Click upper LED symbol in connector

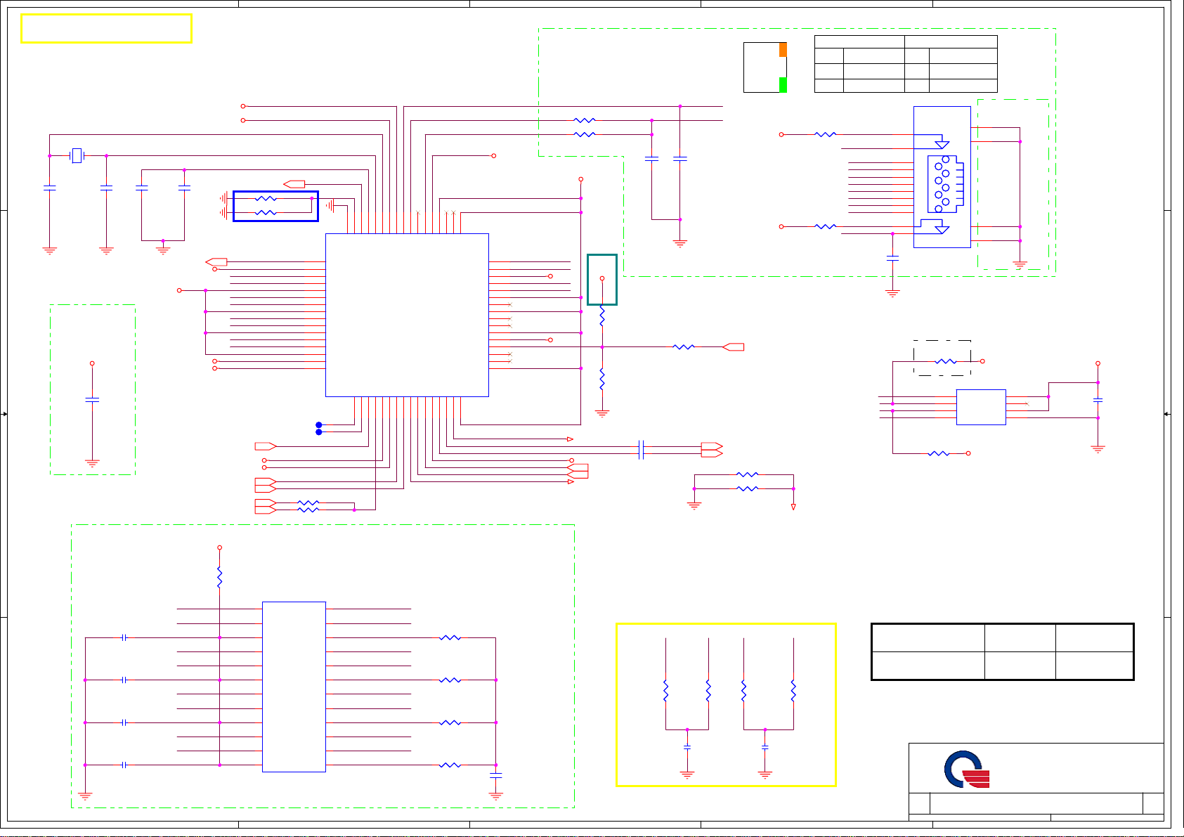tap(942, 144)
